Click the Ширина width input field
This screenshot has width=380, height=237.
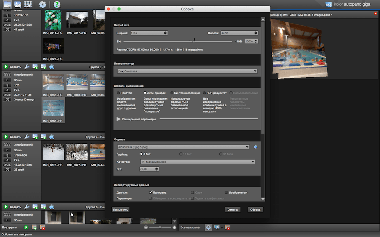coord(147,33)
